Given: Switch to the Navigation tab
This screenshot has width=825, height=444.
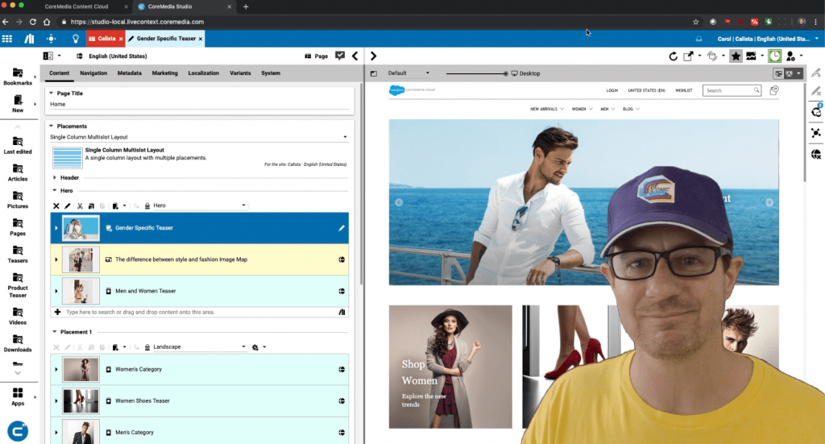Looking at the screenshot, I should 93,73.
